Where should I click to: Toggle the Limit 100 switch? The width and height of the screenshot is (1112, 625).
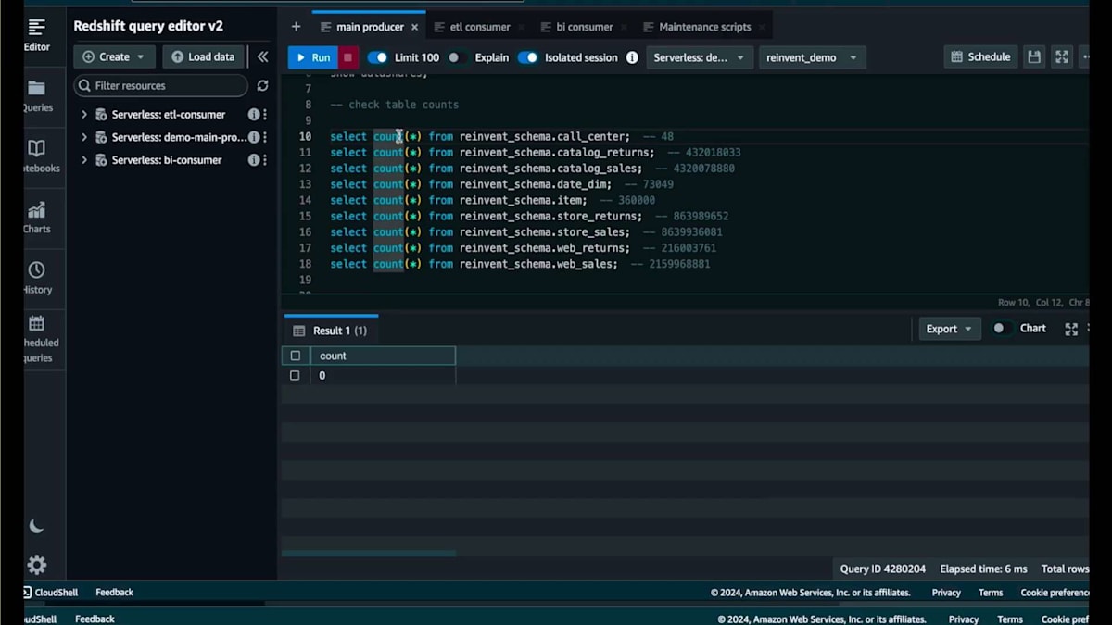pyautogui.click(x=377, y=57)
